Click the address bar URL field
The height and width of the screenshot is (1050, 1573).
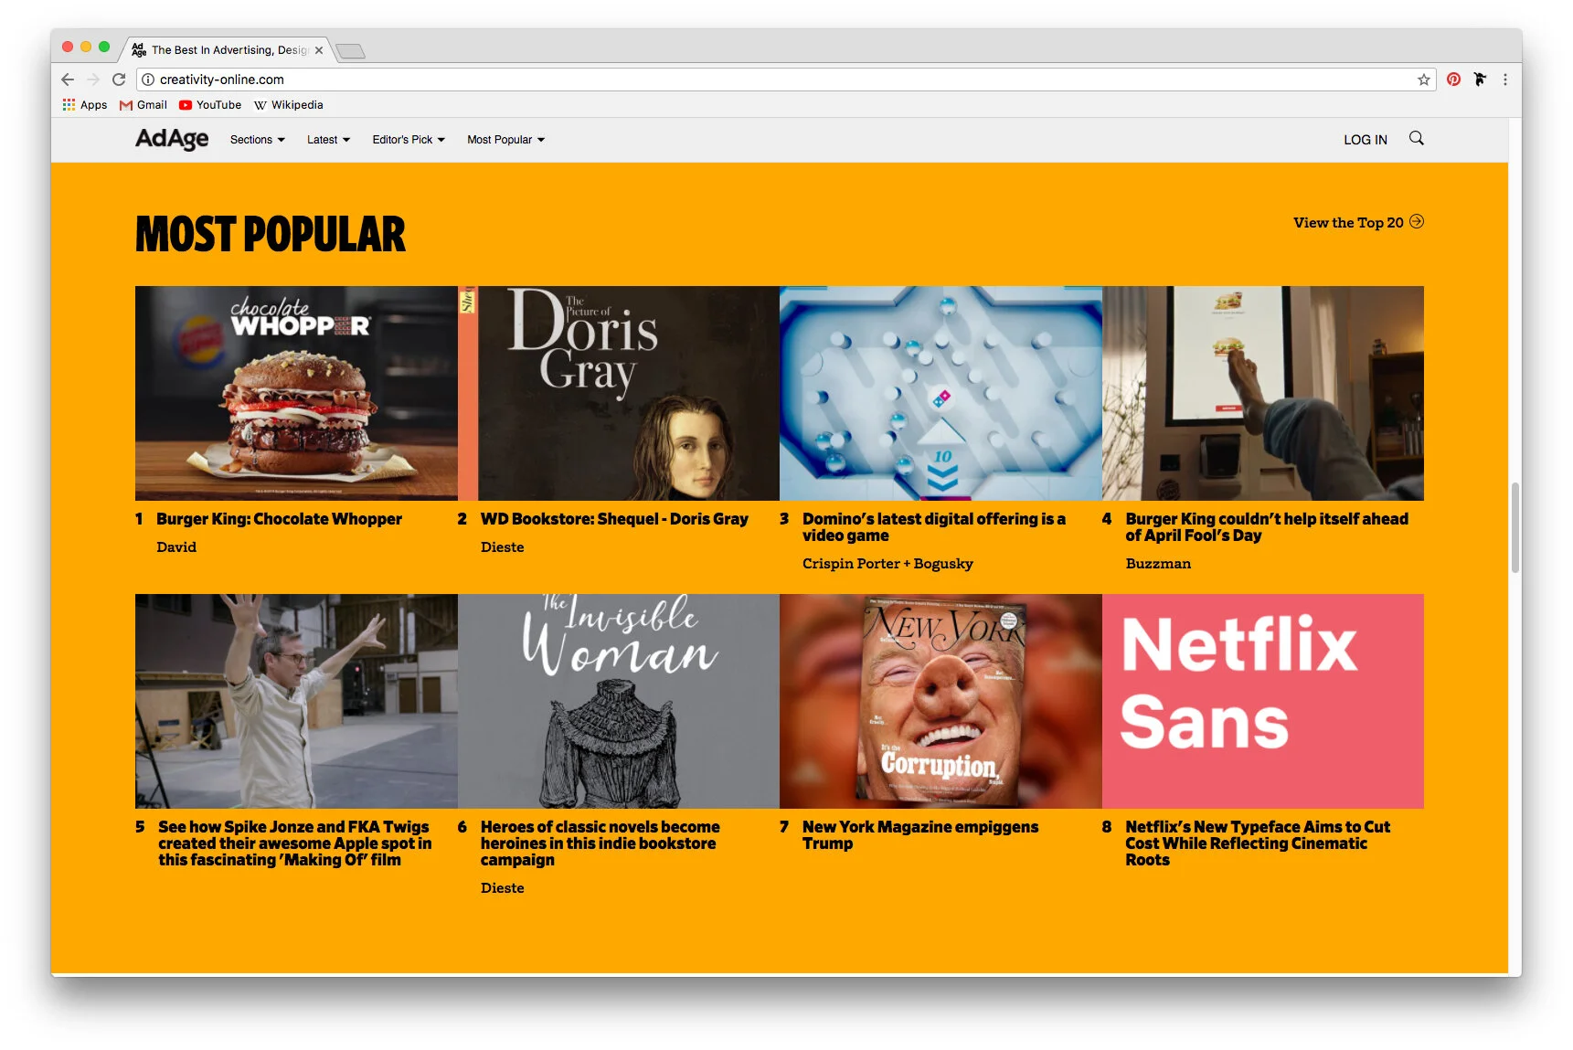(x=786, y=80)
